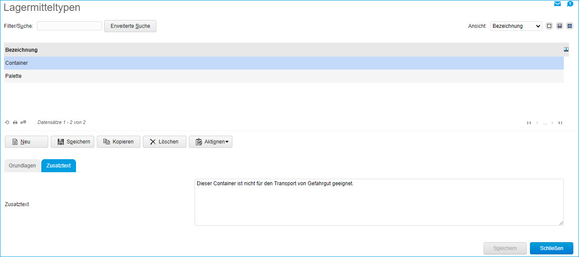Open the Aktionen dropdown menu
Viewport: 579px width, 257px height.
[211, 142]
